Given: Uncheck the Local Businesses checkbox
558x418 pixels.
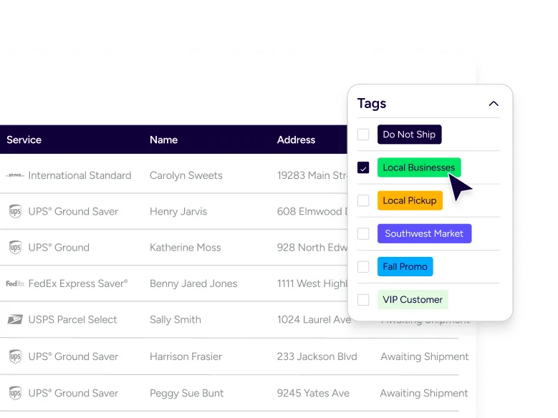Looking at the screenshot, I should pyautogui.click(x=363, y=168).
